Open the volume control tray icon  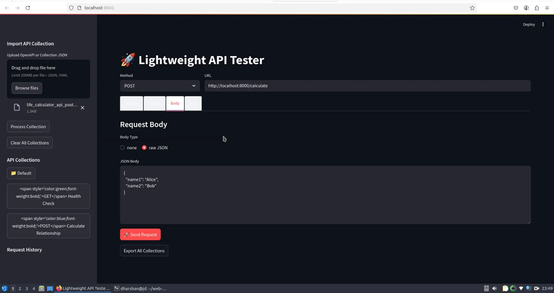point(494,288)
